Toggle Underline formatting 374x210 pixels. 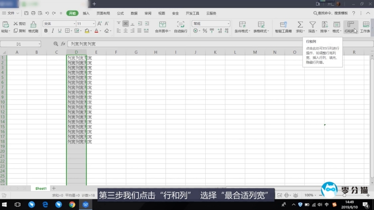(x=60, y=31)
